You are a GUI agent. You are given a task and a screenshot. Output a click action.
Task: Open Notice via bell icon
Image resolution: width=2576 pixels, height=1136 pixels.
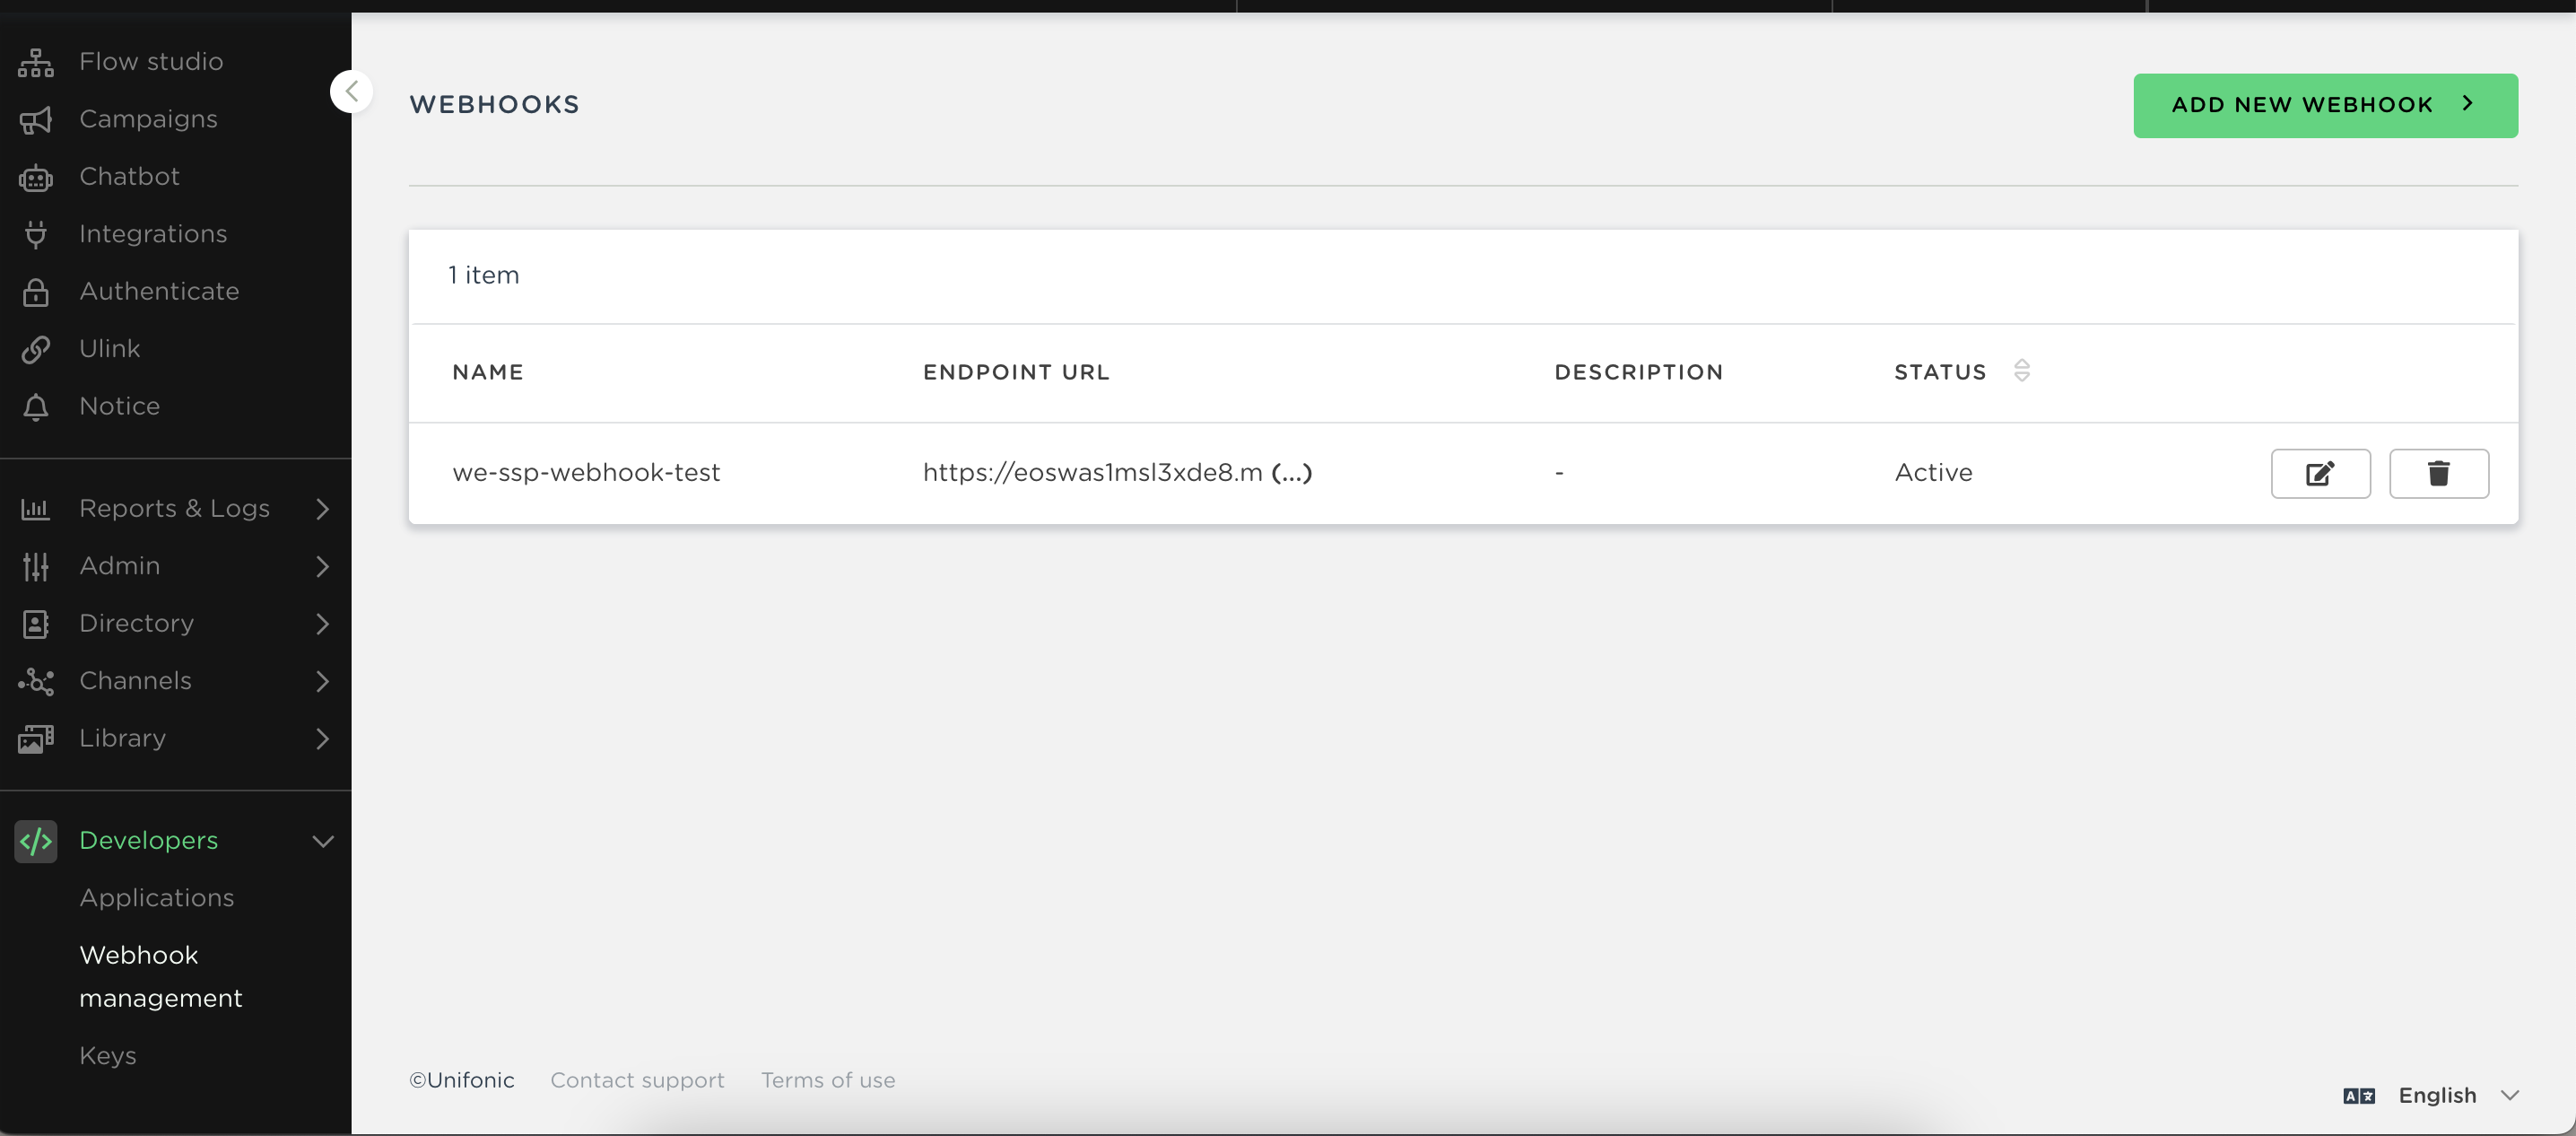click(36, 407)
